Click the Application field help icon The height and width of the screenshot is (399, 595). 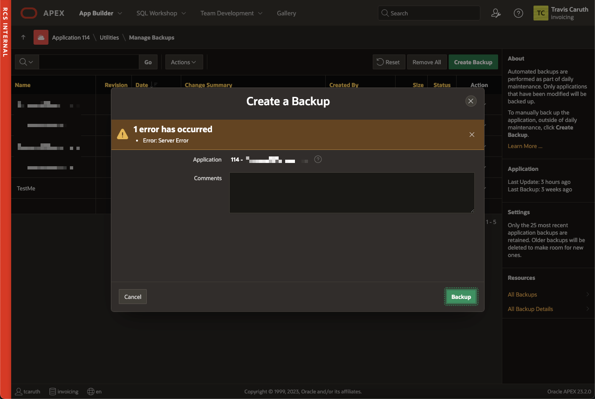click(x=318, y=159)
